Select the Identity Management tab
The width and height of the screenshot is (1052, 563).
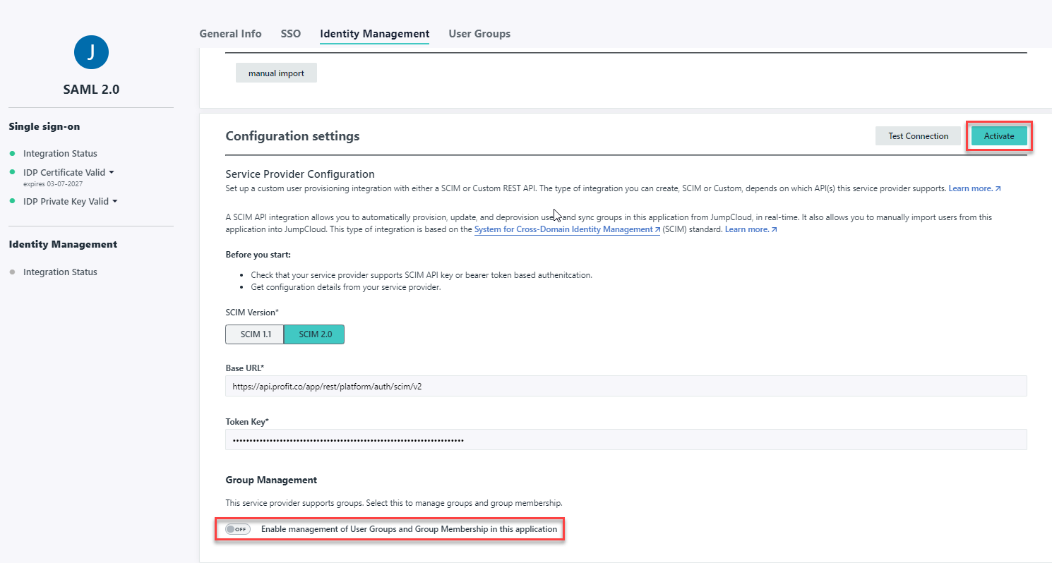(x=374, y=33)
